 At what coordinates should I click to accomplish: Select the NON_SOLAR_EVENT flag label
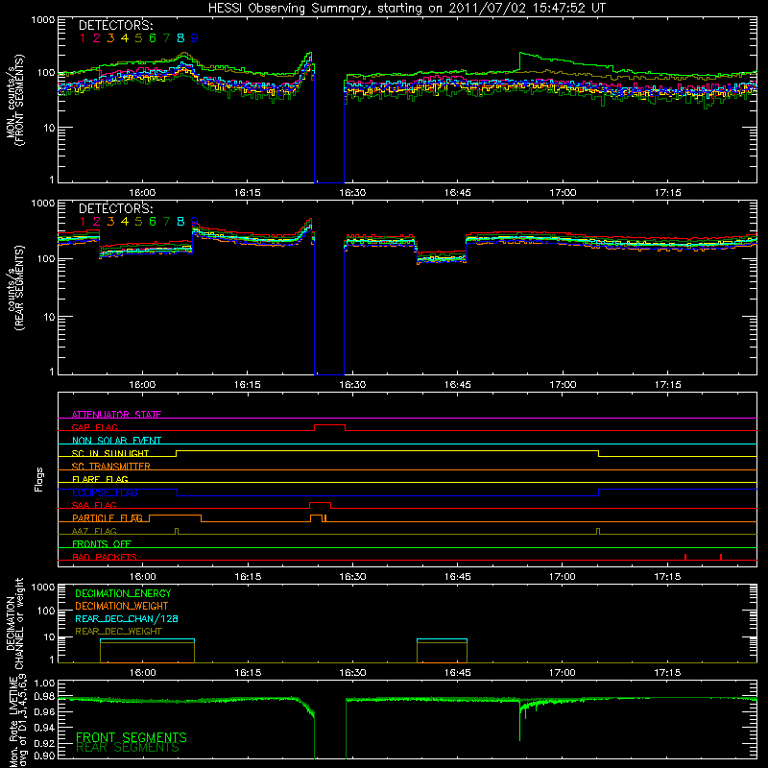(x=116, y=441)
